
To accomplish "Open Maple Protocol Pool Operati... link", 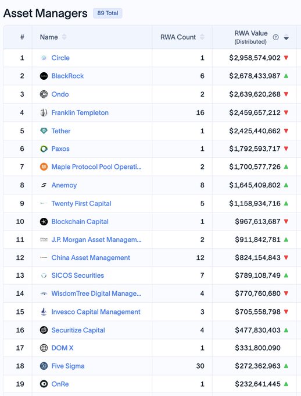I will (96, 167).
